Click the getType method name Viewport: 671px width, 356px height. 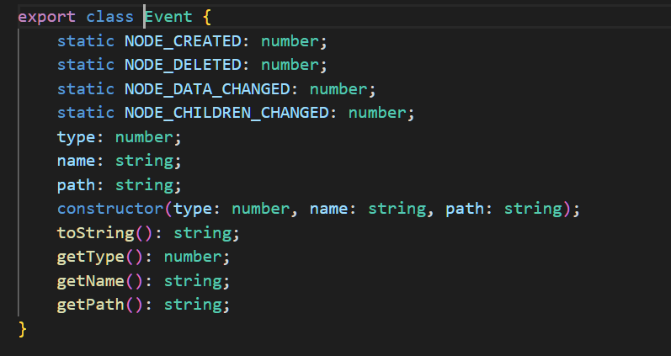click(91, 256)
